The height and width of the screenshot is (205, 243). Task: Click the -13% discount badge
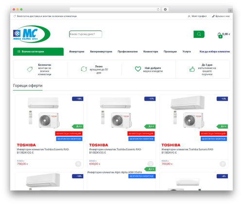click(222, 99)
